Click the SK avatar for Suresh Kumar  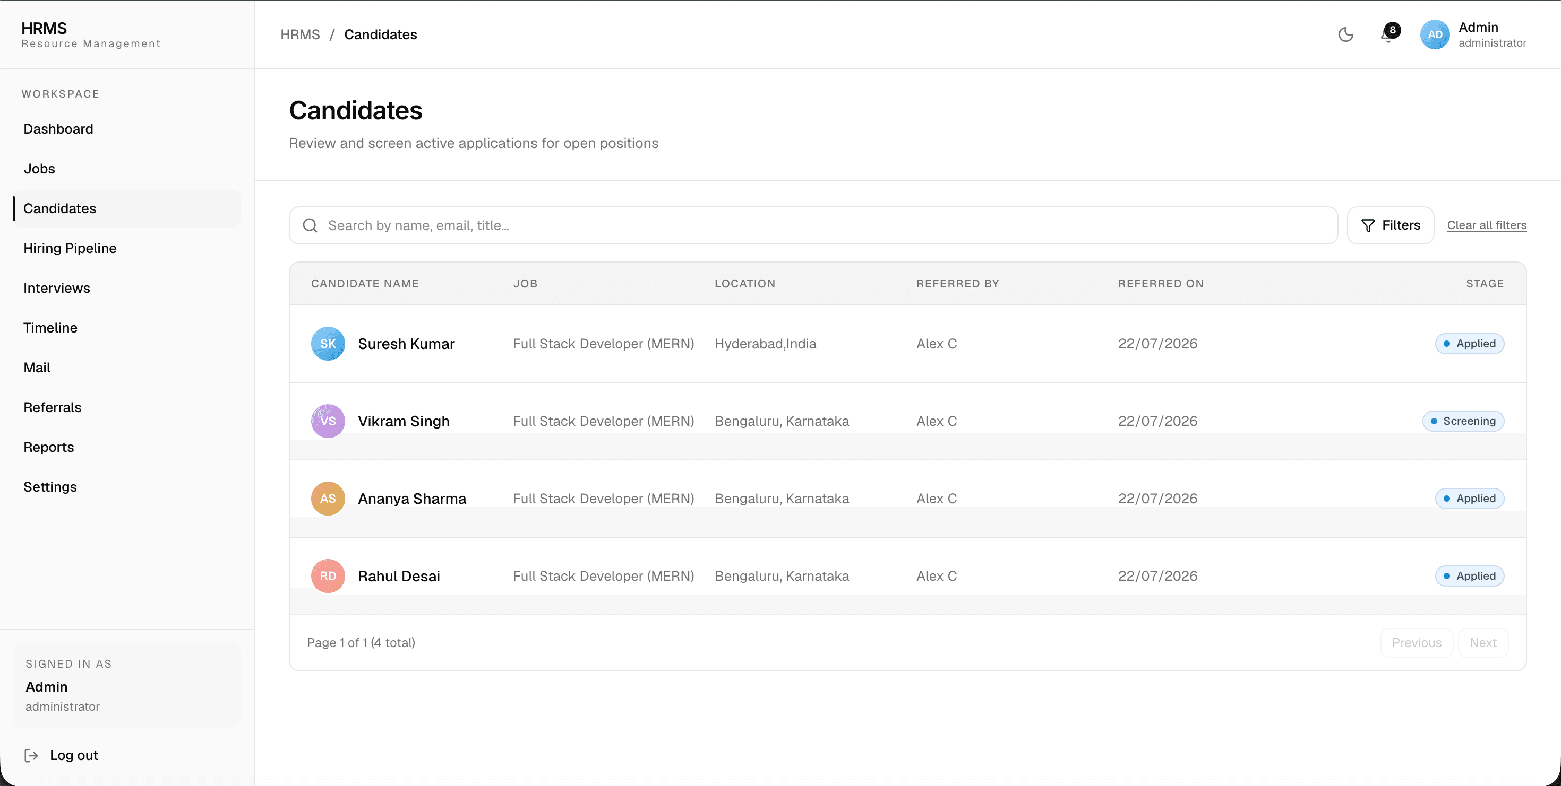pos(328,344)
